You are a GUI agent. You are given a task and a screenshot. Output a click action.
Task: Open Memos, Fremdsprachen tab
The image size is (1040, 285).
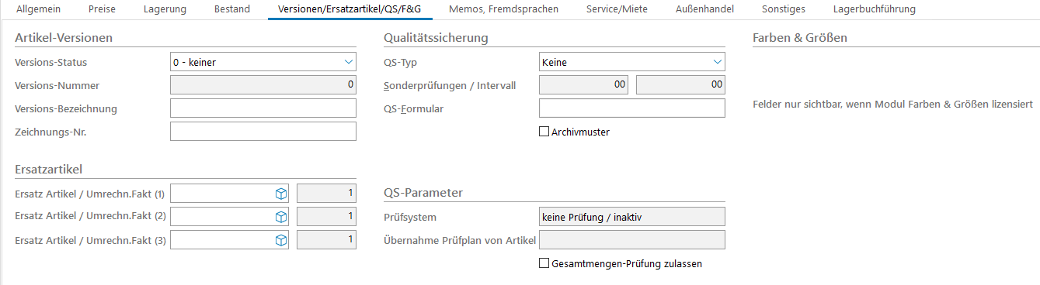click(492, 9)
